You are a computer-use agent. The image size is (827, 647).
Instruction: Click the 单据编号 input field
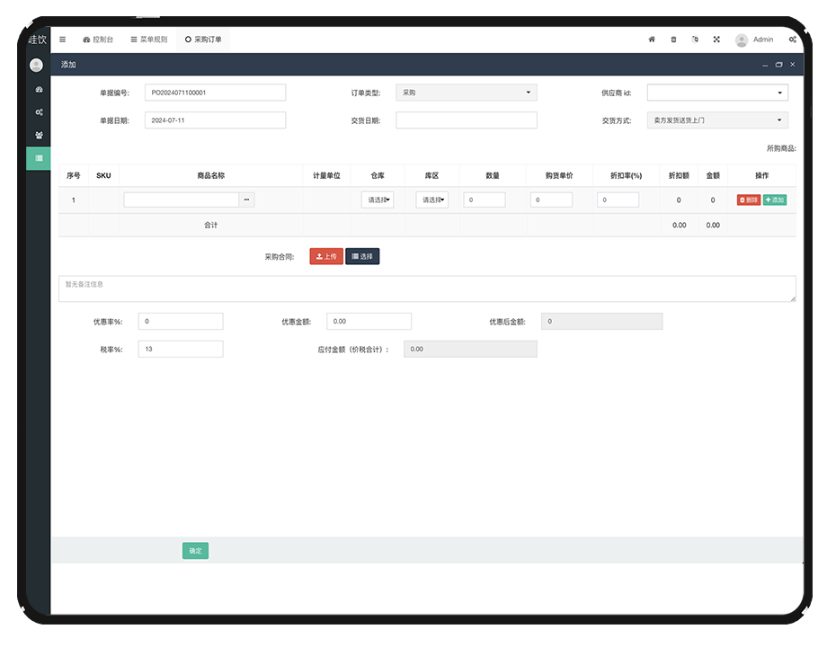tap(215, 93)
